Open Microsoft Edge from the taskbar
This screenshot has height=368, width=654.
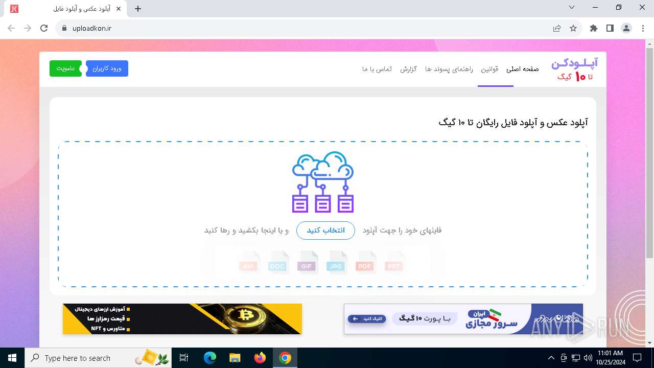pos(210,358)
